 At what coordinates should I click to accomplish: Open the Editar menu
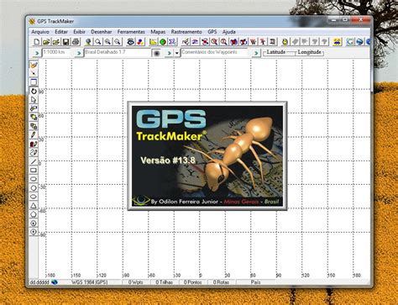click(x=61, y=32)
